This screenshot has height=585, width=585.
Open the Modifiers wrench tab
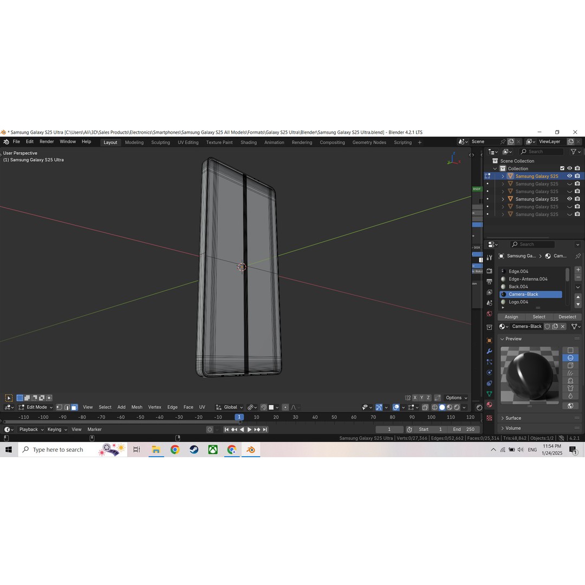490,351
